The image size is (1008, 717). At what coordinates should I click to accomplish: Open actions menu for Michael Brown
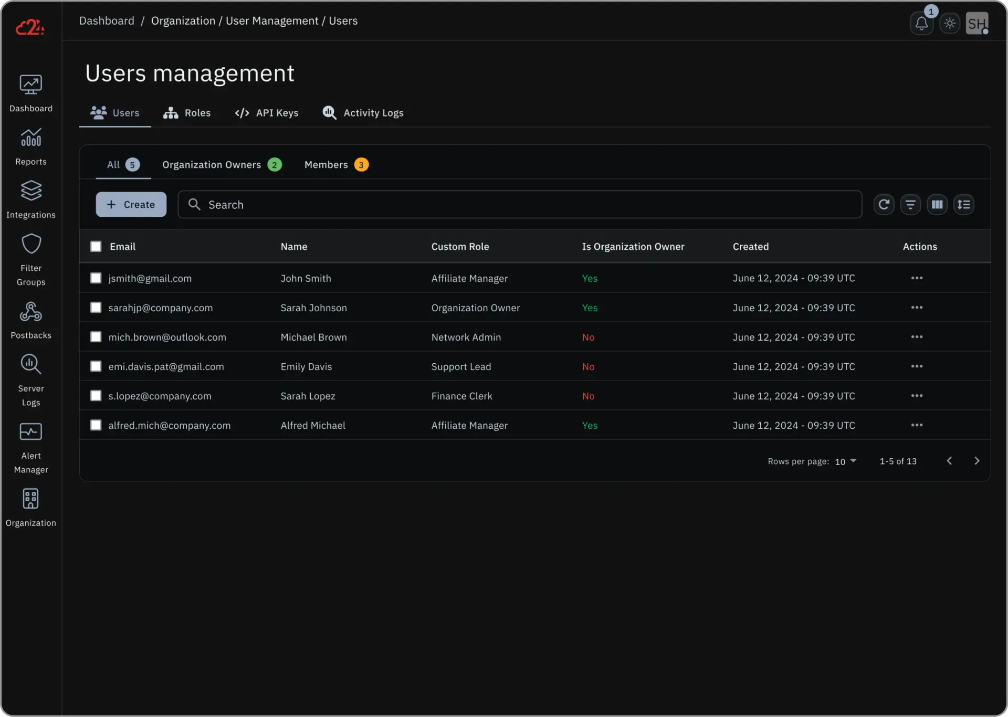[x=917, y=336]
